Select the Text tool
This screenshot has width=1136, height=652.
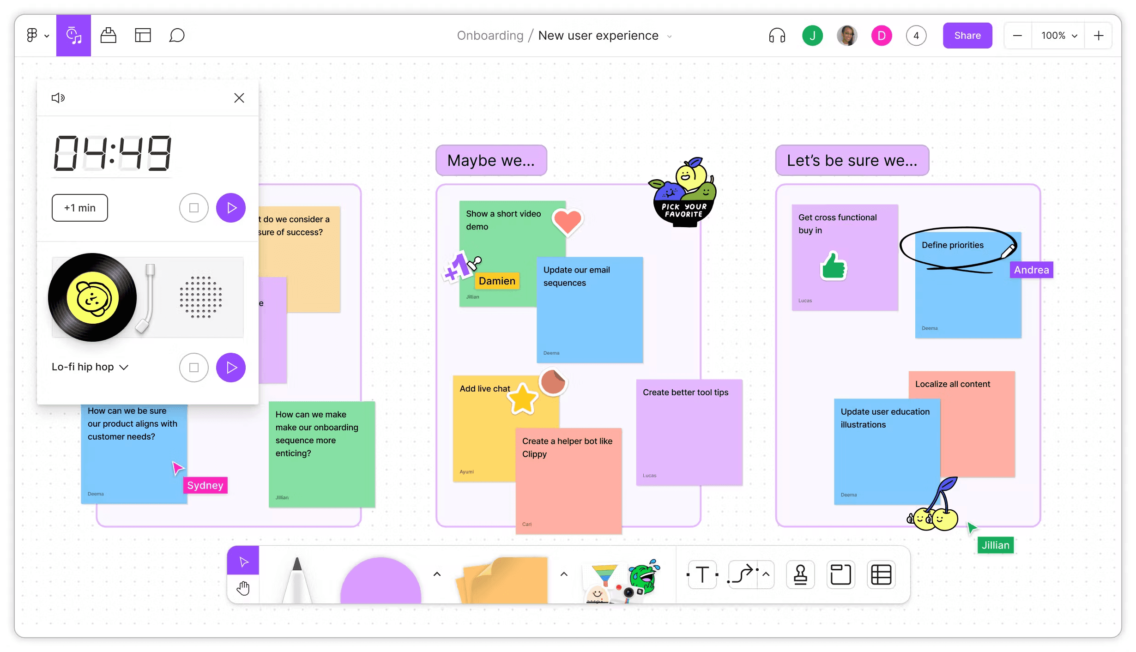(x=702, y=575)
